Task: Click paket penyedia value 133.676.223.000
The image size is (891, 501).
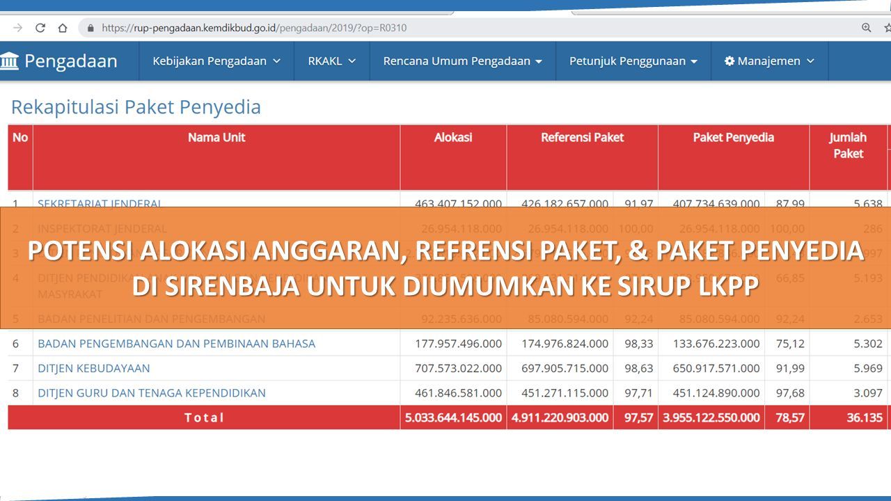Action: click(x=716, y=344)
